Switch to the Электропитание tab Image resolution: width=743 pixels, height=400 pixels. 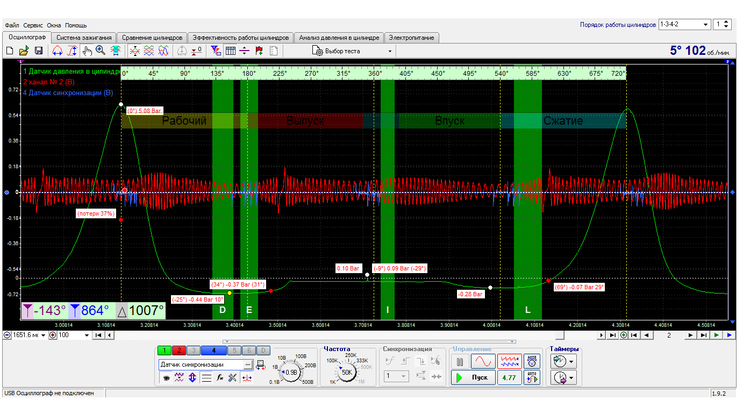(412, 38)
